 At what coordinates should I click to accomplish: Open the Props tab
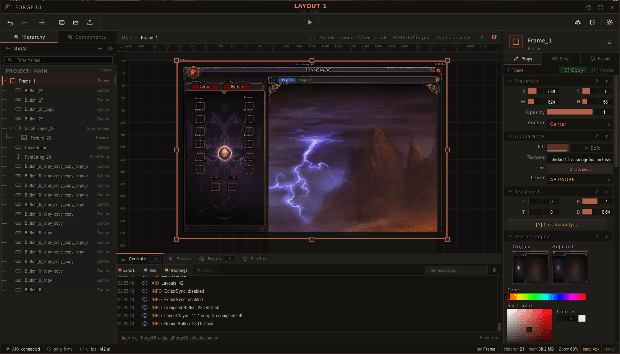[x=523, y=59]
